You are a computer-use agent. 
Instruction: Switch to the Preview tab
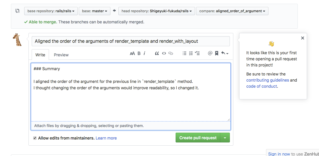pyautogui.click(x=61, y=55)
